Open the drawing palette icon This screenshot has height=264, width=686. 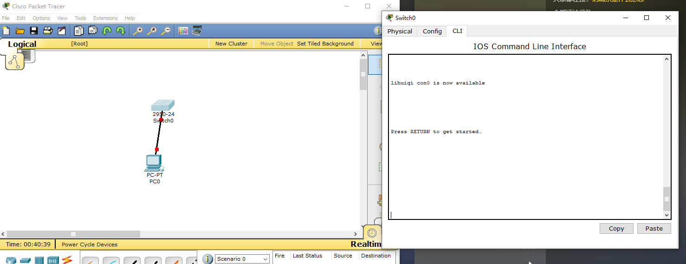[183, 31]
